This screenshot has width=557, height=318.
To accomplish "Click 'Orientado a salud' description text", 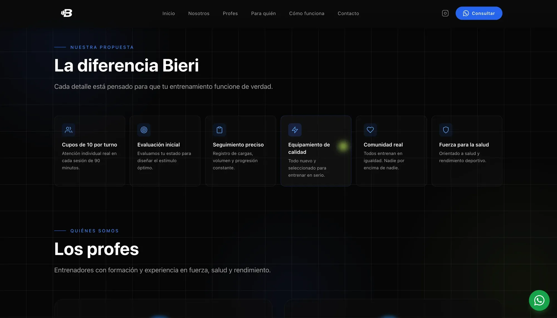I will point(463,157).
